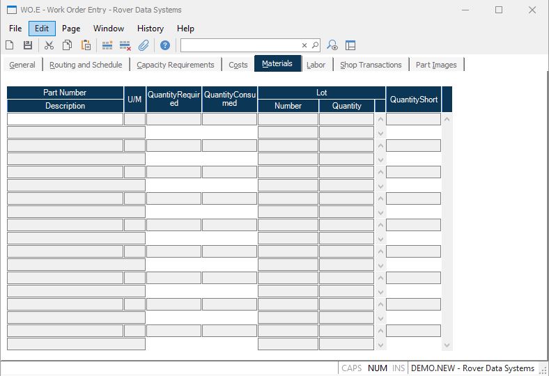Click the insert row icon
The image size is (549, 376).
click(x=107, y=45)
